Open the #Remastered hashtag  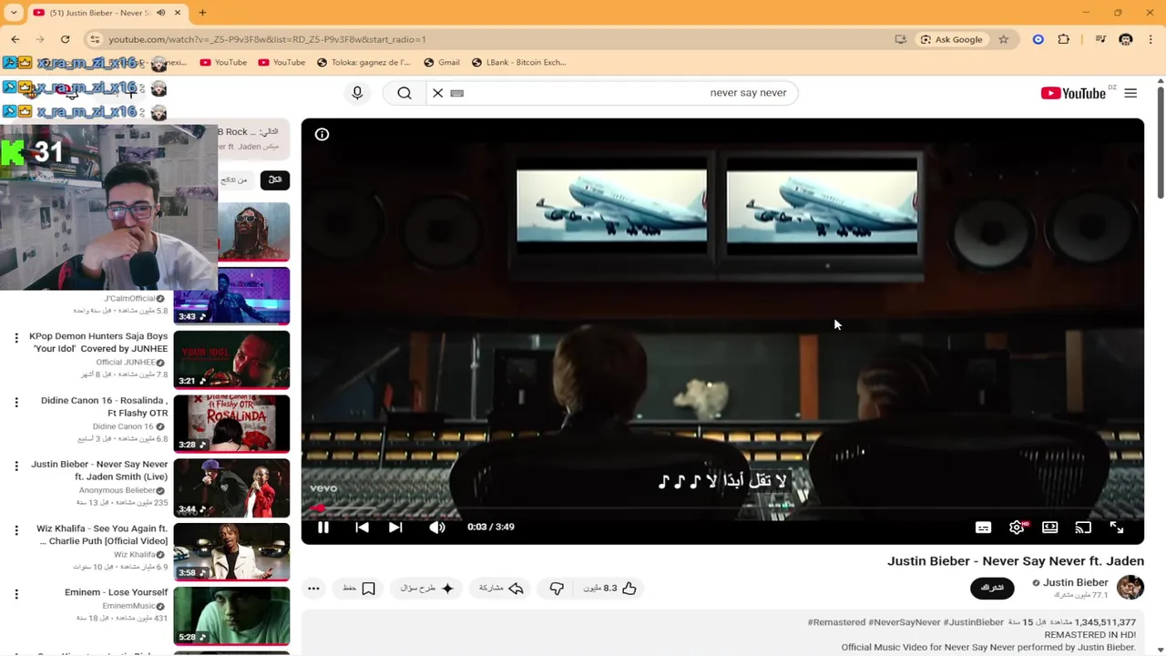(836, 622)
